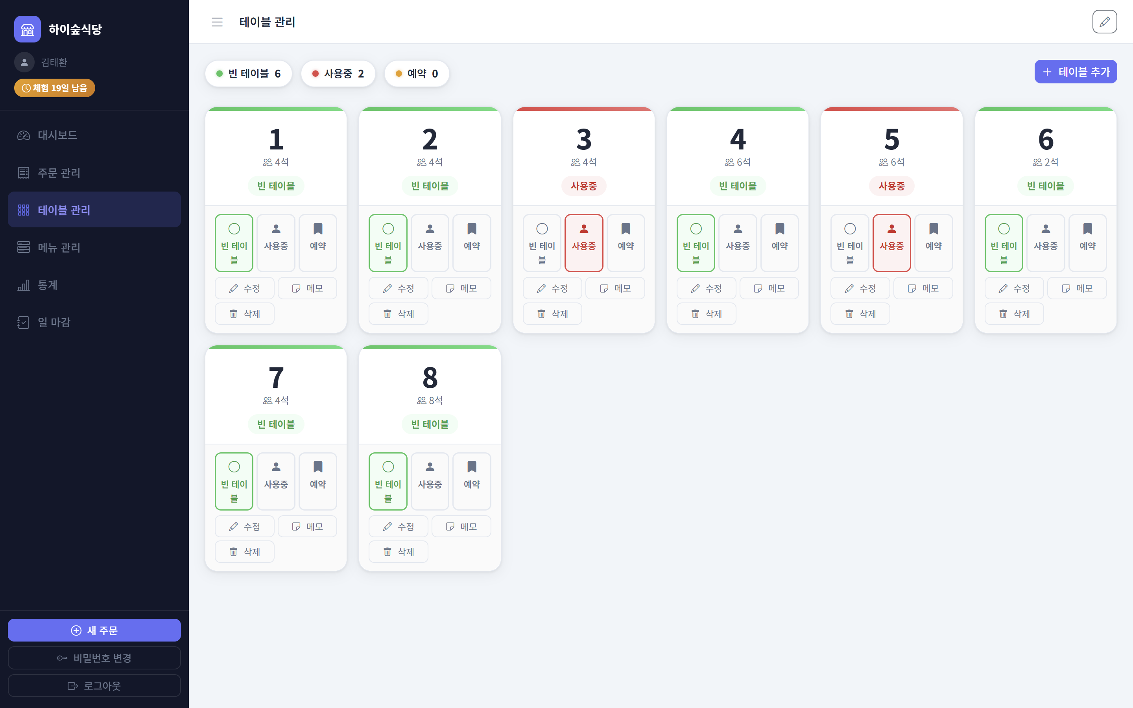Viewport: 1133px width, 708px height.
Task: Click 메모 on table 7 card
Action: (x=308, y=527)
